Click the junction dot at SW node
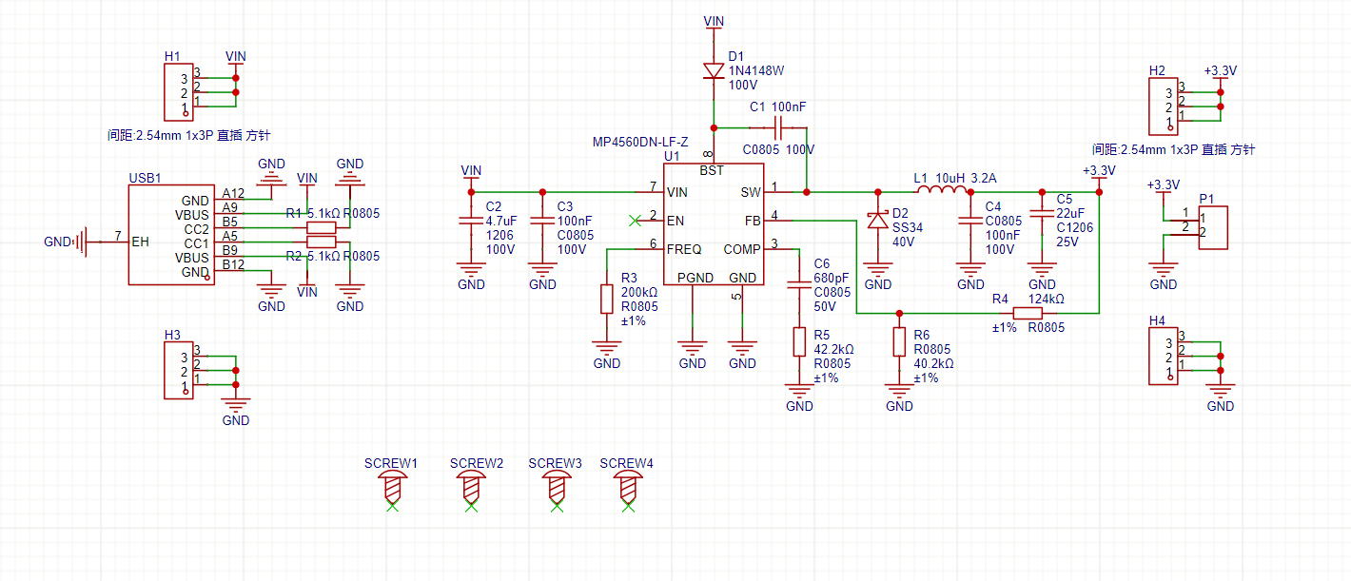 click(807, 192)
